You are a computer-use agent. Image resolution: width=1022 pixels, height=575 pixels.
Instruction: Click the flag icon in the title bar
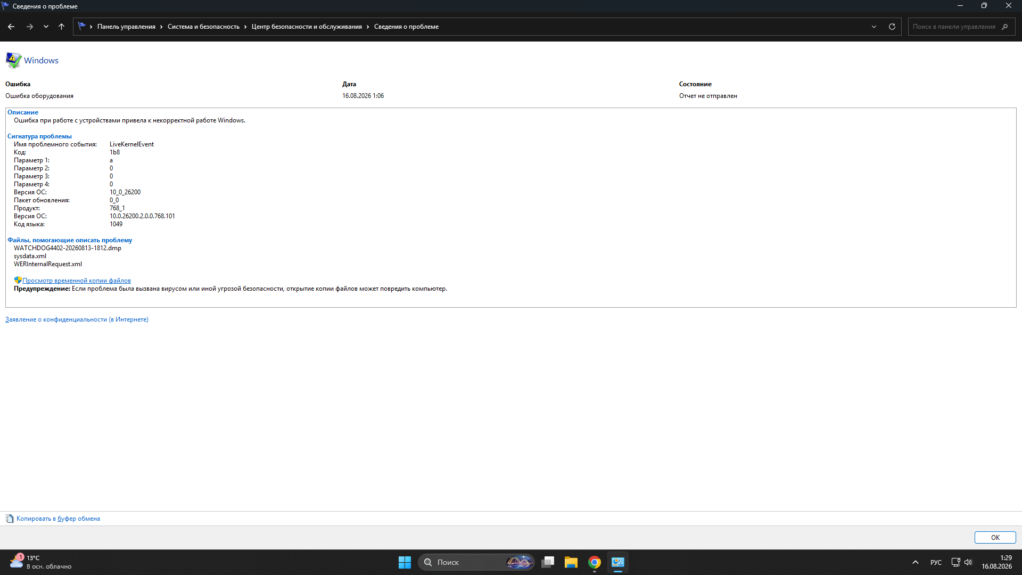(6, 6)
